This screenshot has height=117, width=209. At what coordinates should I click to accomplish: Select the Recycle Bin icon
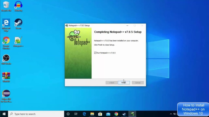6,6
